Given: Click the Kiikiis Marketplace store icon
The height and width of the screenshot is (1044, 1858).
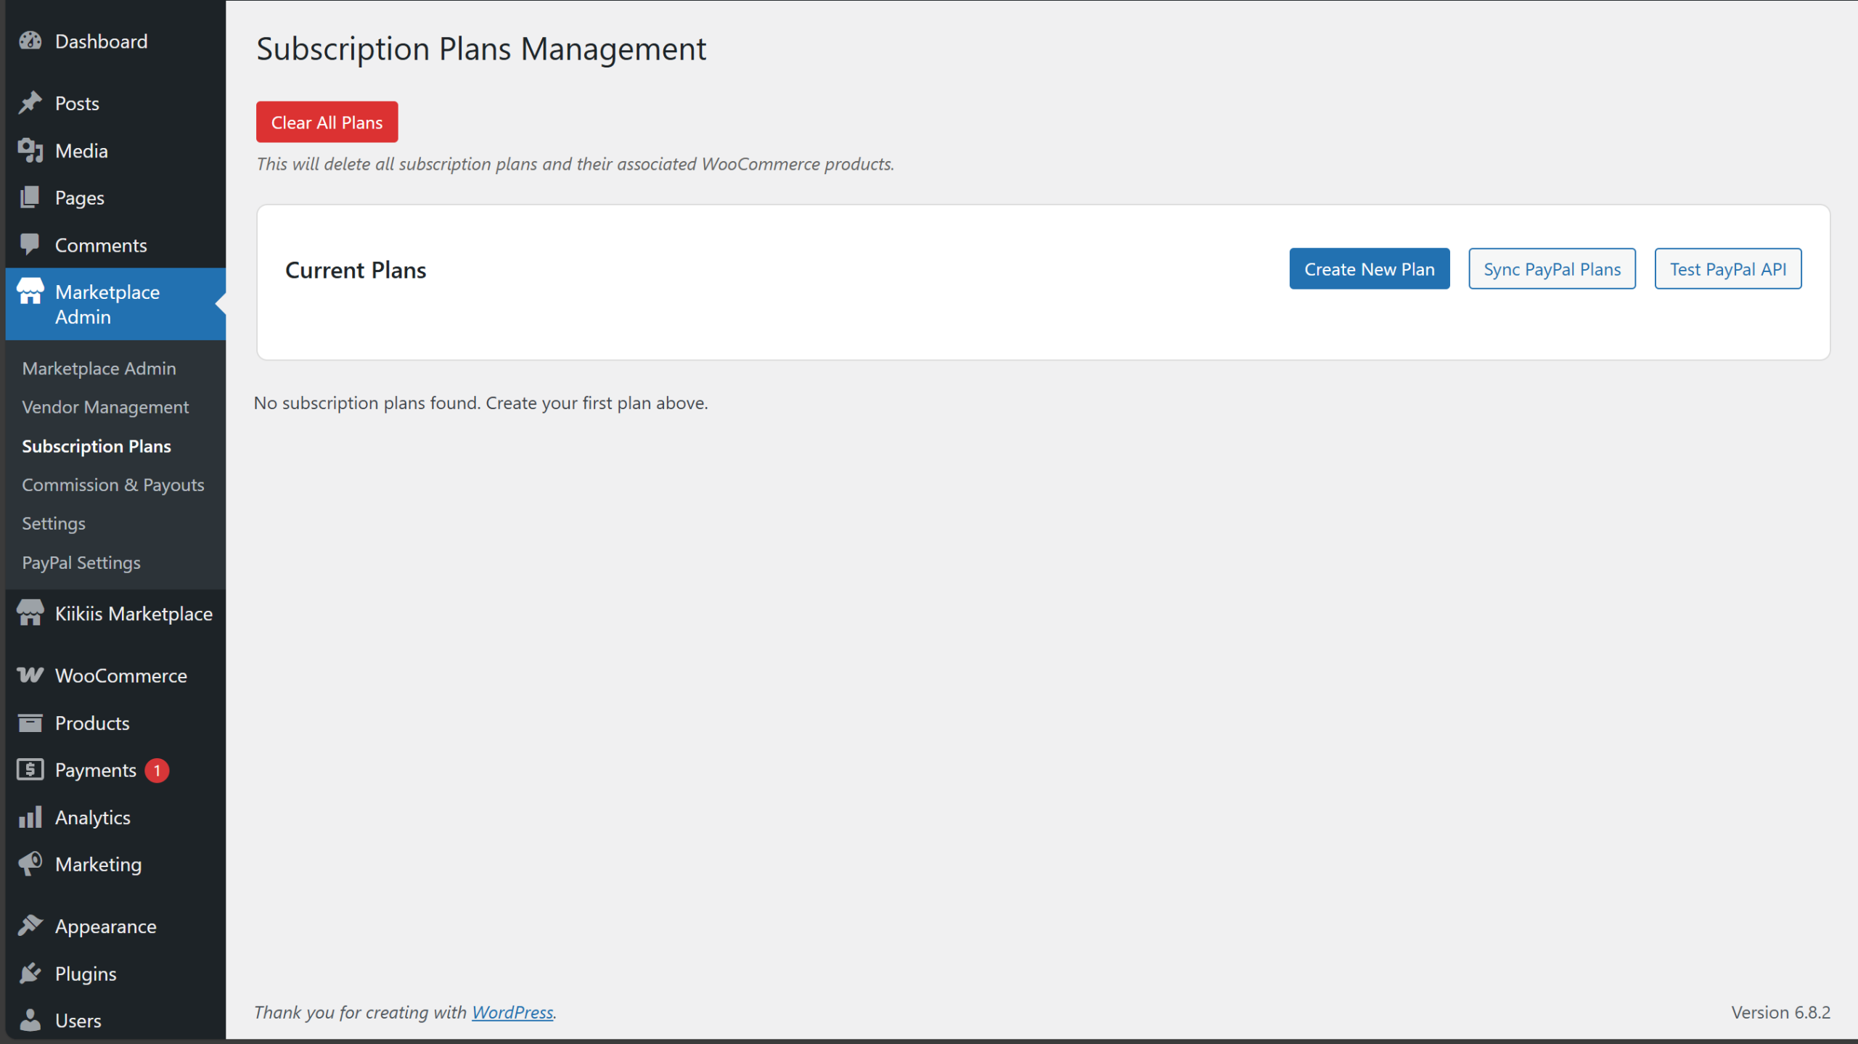Looking at the screenshot, I should point(30,613).
